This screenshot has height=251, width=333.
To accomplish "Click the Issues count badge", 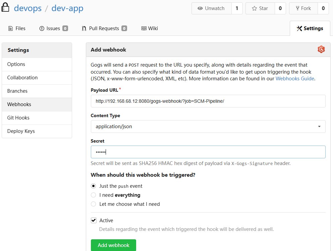I will pyautogui.click(x=65, y=28).
